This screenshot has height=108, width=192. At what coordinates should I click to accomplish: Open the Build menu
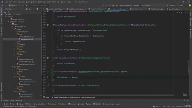tap(40, 2)
